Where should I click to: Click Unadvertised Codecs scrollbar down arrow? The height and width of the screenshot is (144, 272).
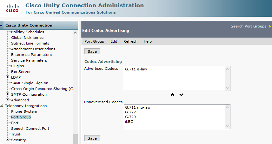coord(228,126)
